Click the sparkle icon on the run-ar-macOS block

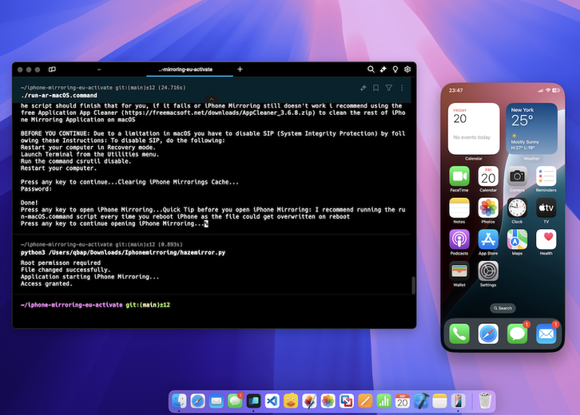tap(363, 88)
